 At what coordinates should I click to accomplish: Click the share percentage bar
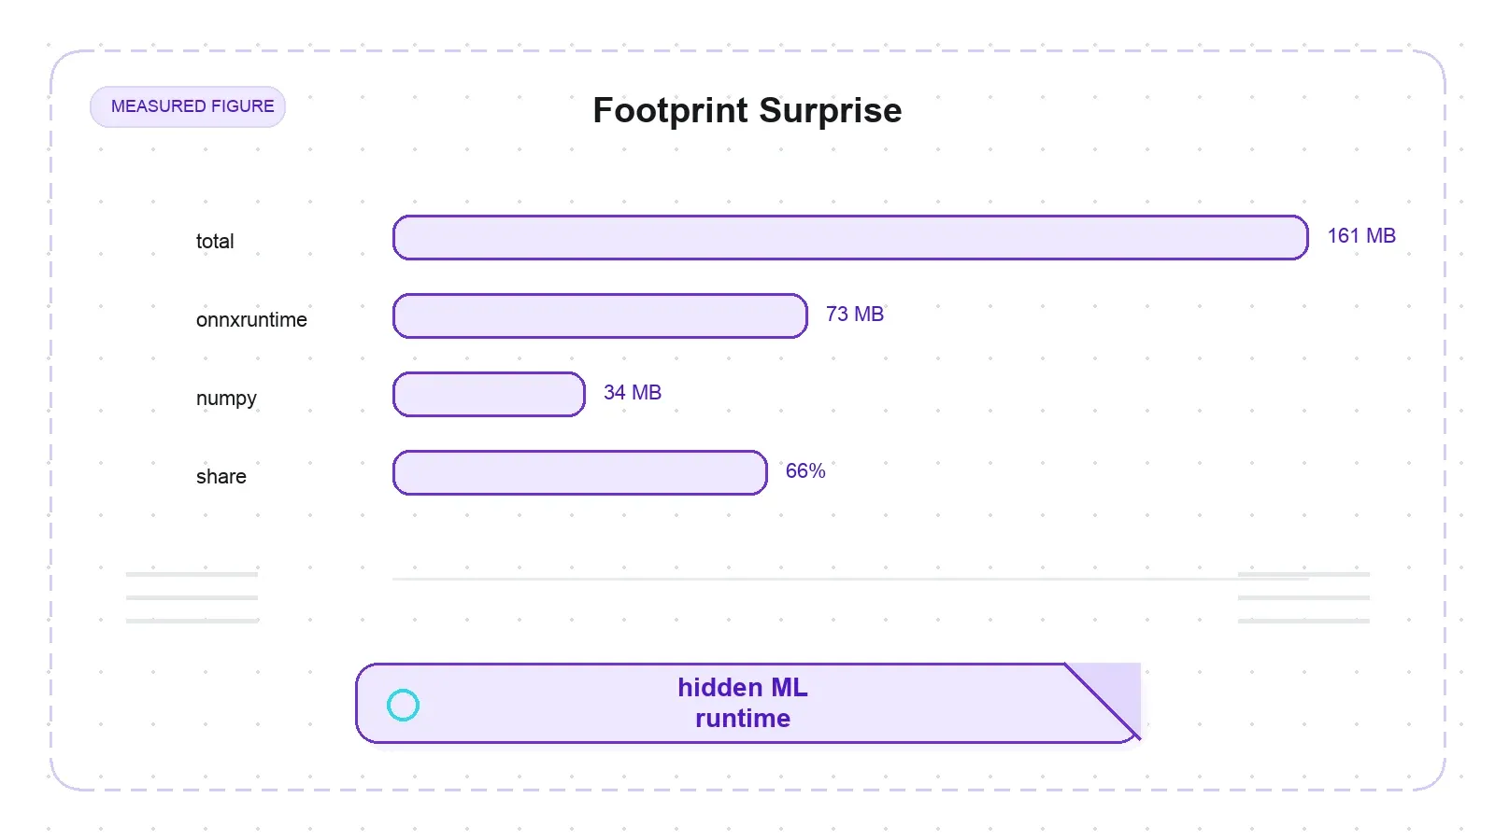click(x=580, y=472)
